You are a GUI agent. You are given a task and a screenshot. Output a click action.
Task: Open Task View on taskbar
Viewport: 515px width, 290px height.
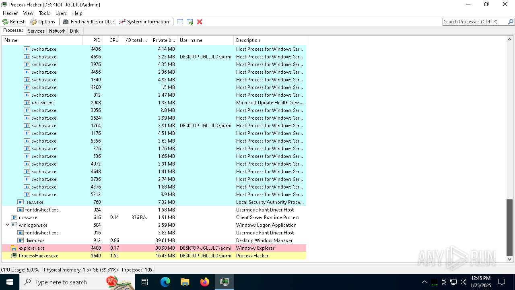pyautogui.click(x=145, y=282)
